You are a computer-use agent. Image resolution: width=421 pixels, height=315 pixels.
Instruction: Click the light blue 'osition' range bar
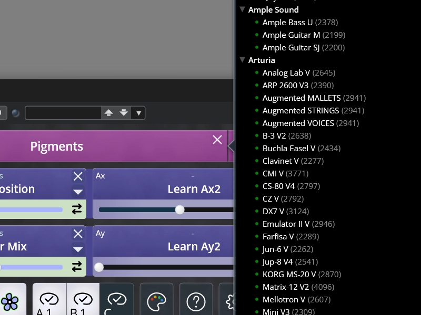[31, 209]
